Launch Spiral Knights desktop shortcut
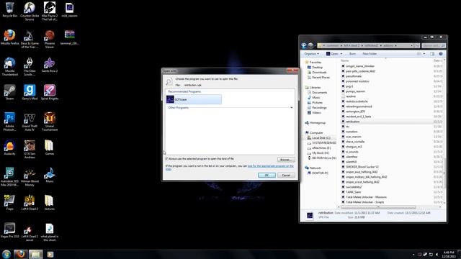Image resolution: width=461 pixels, height=259 pixels. pyautogui.click(x=50, y=92)
